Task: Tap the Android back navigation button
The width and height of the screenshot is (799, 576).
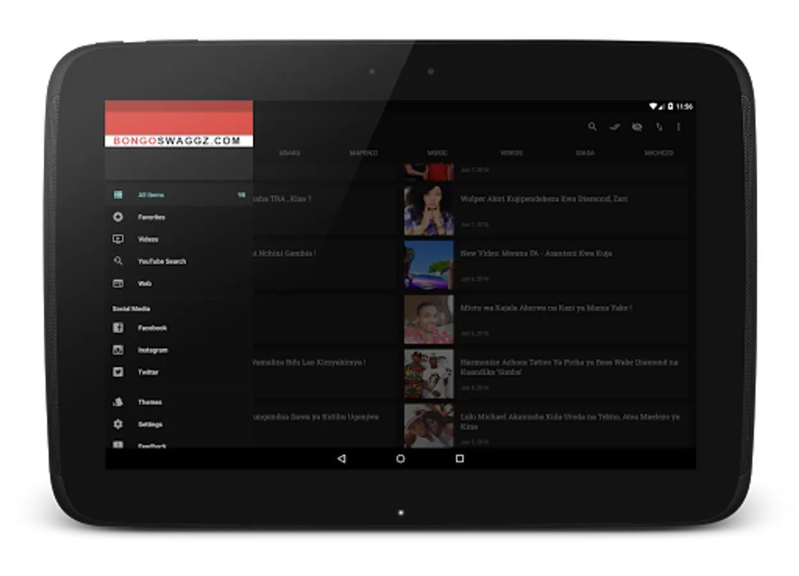Action: point(341,459)
